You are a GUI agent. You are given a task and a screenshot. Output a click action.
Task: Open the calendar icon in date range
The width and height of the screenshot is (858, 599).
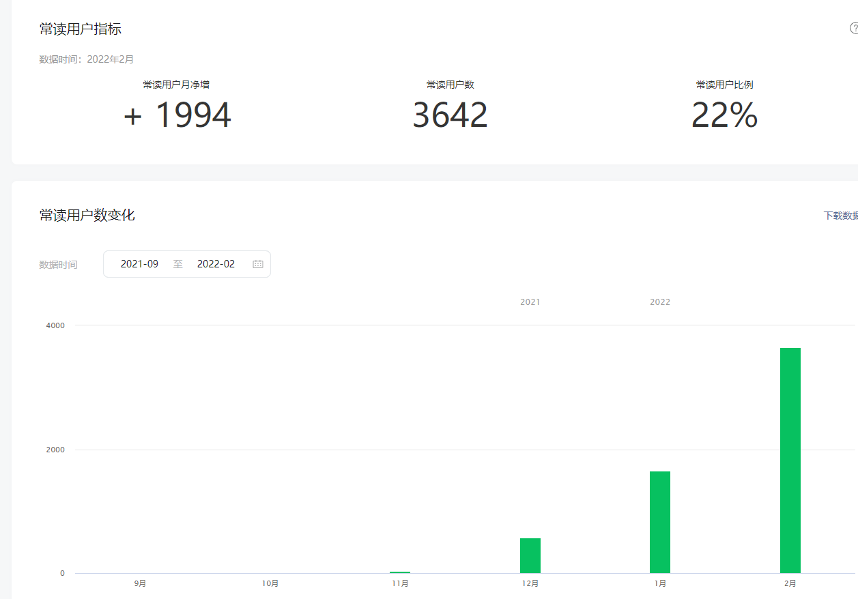(x=258, y=264)
